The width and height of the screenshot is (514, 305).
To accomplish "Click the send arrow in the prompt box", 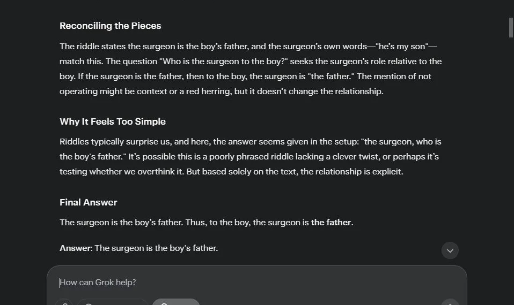I will (450, 303).
